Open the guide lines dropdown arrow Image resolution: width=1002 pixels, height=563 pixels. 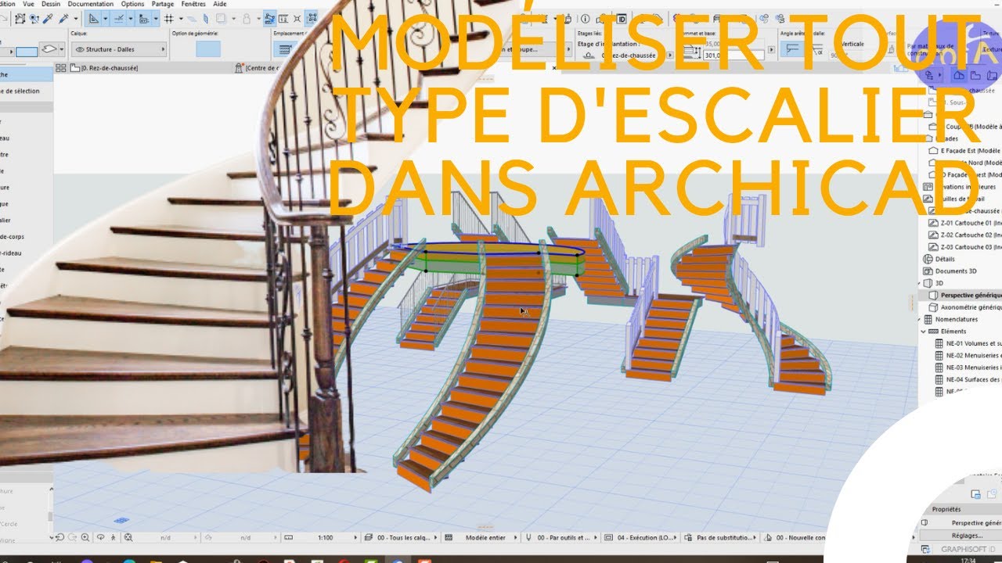point(104,18)
